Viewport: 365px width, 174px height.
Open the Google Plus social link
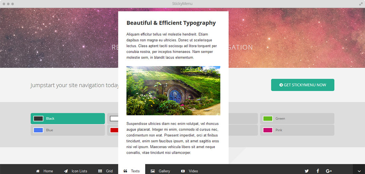(329, 171)
